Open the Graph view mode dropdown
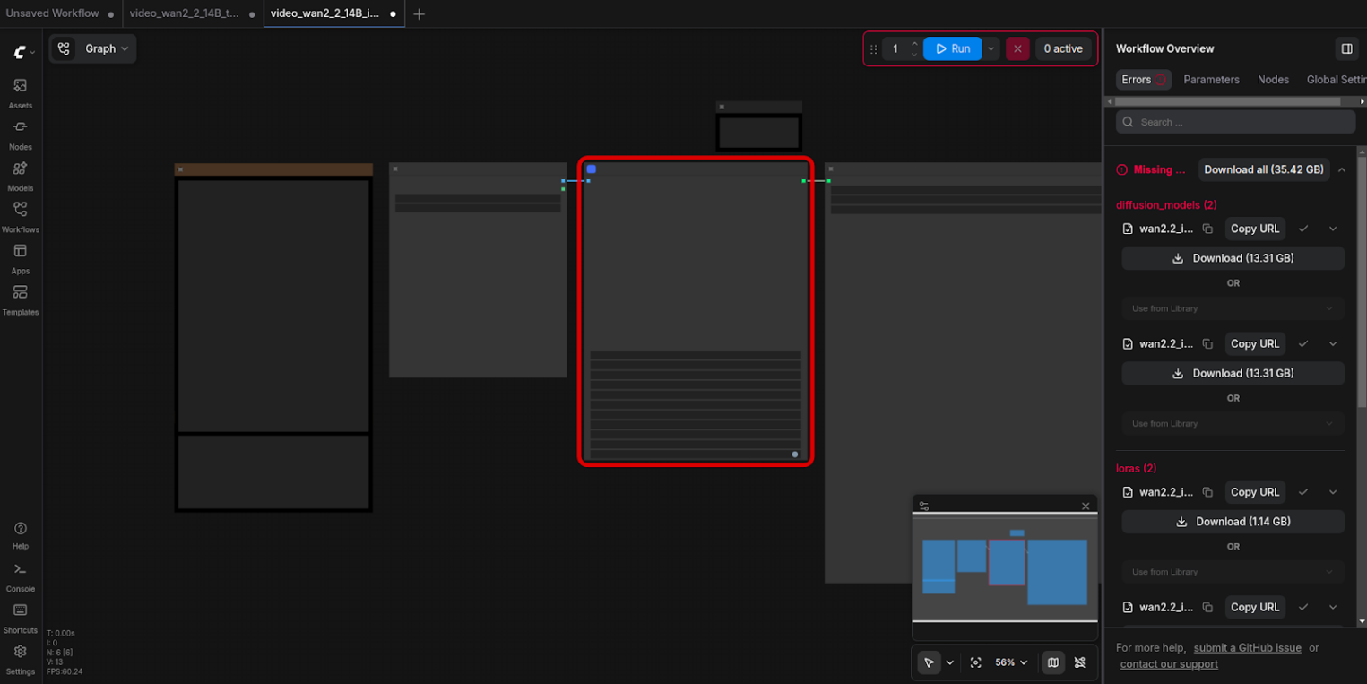Screen dimensions: 1367x684 coord(93,48)
